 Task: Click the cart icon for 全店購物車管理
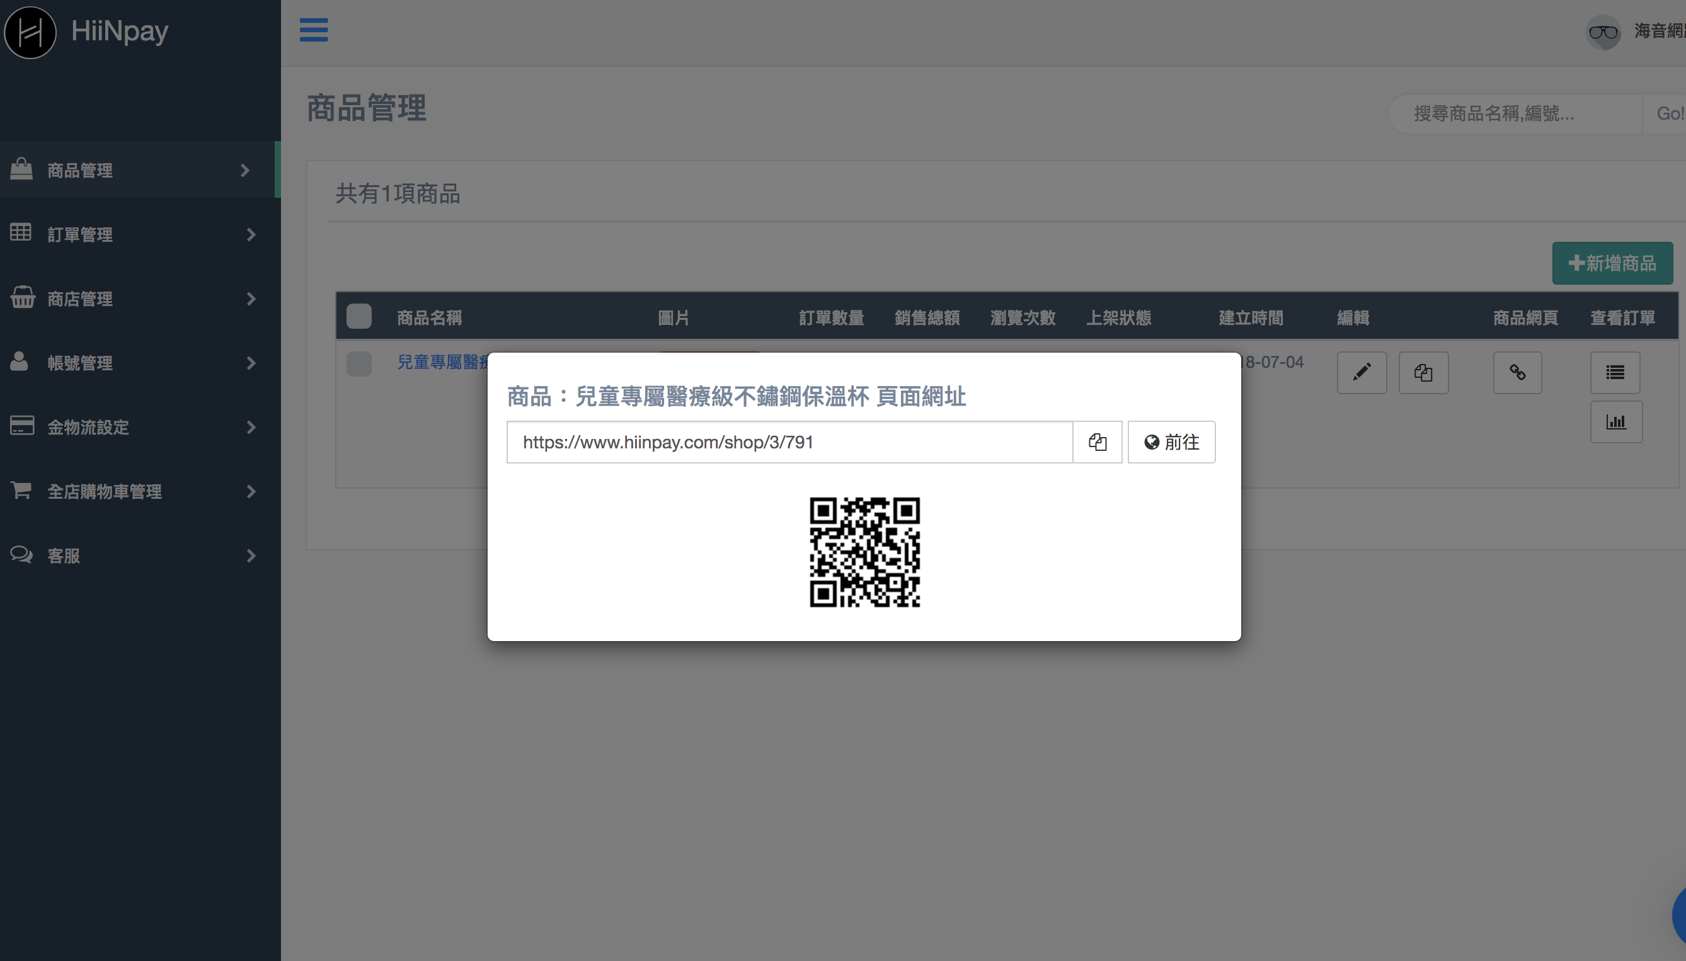coord(20,490)
